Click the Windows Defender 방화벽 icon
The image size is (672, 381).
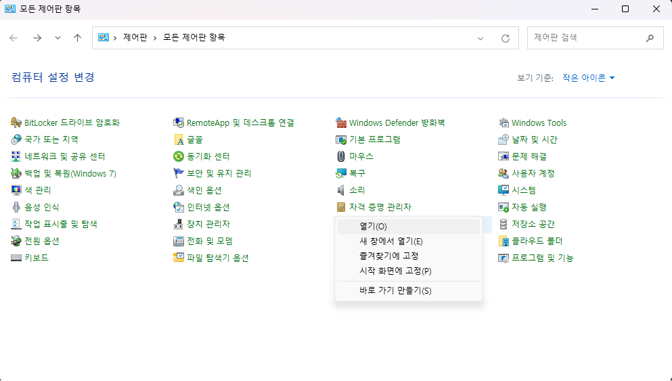click(340, 122)
